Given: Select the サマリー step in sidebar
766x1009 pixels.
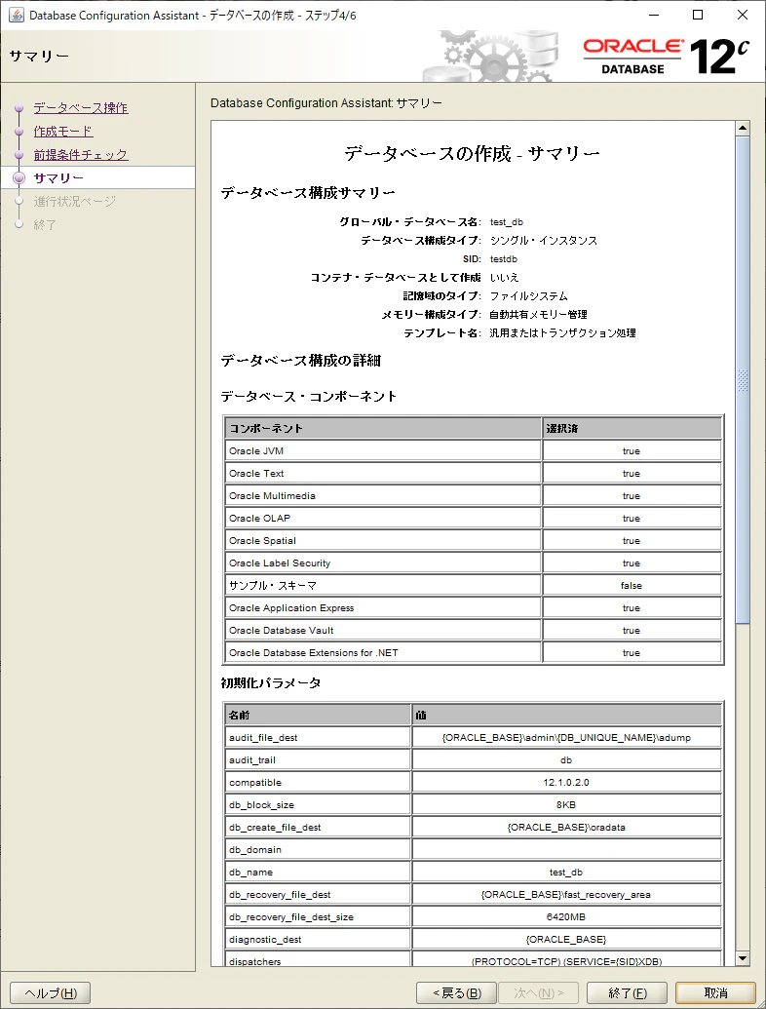Looking at the screenshot, I should 58,178.
